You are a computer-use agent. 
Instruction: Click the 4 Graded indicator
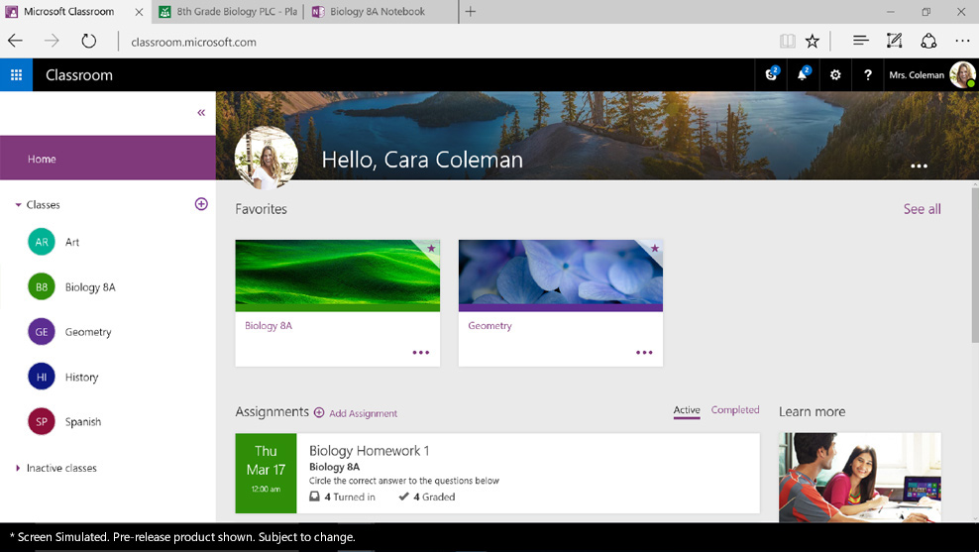coord(427,497)
